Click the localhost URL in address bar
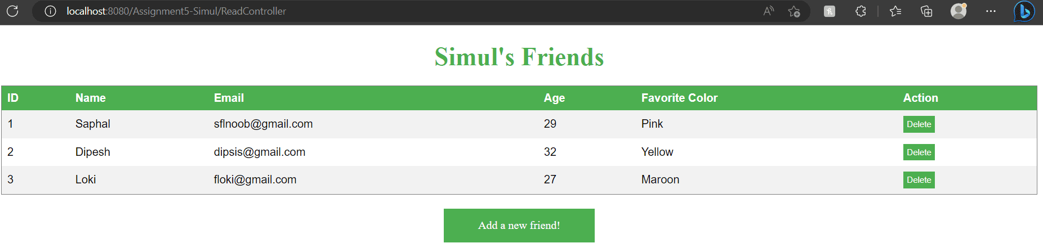 [x=176, y=11]
